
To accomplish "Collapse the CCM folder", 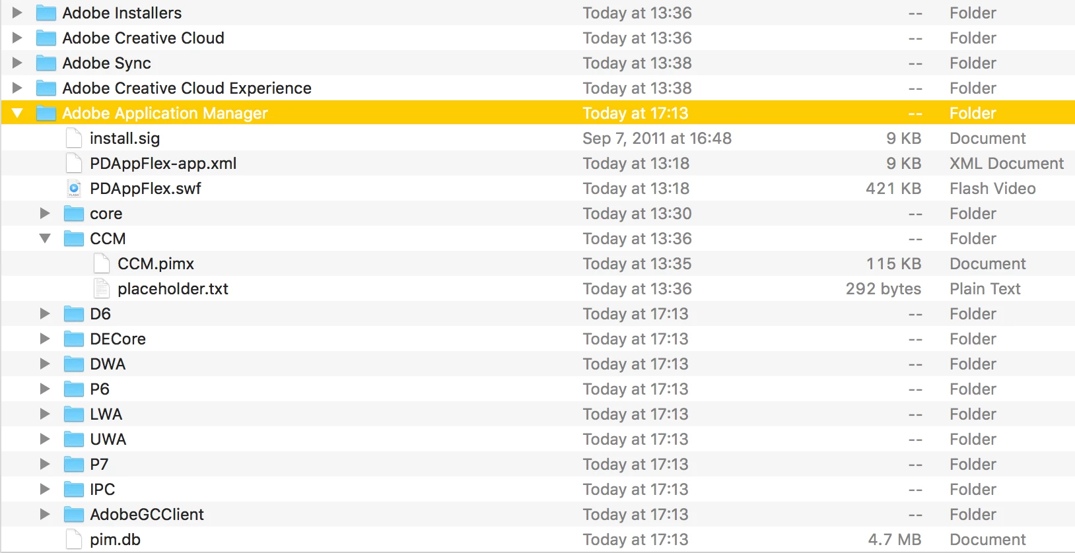I will pos(45,238).
